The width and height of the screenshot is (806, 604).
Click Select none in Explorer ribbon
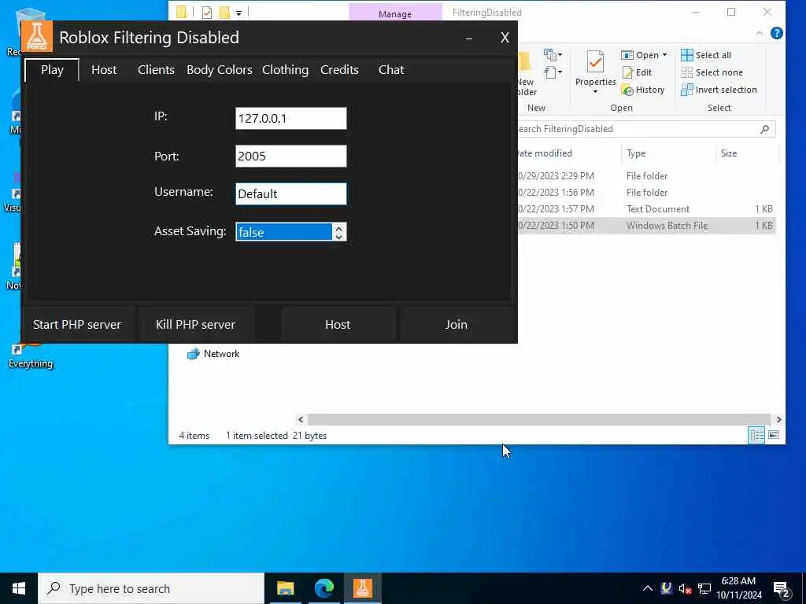(712, 72)
